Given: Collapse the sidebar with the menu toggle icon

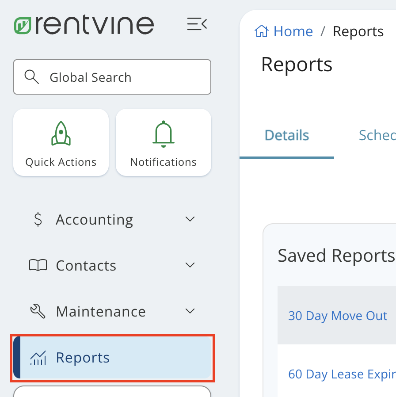Looking at the screenshot, I should pyautogui.click(x=197, y=24).
